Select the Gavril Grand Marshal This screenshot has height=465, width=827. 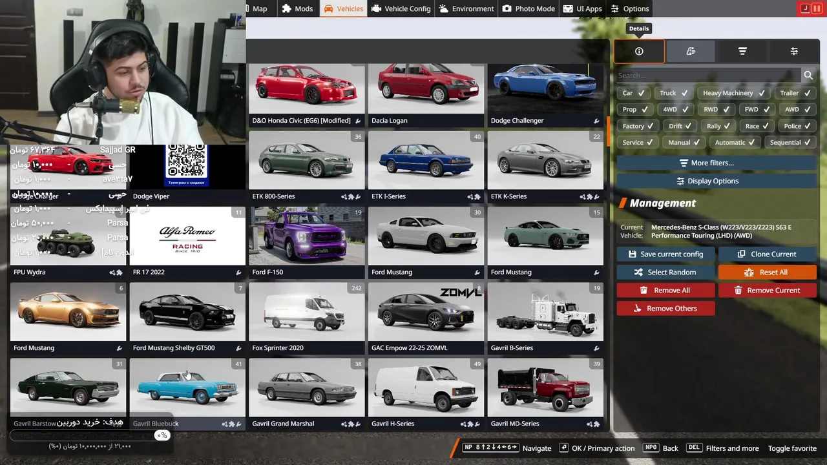[x=306, y=393]
